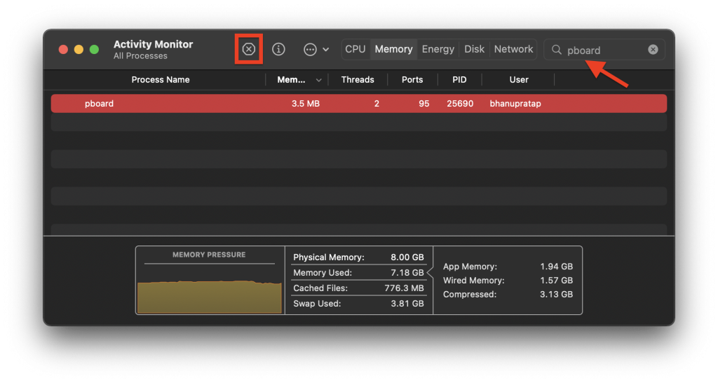Click the search field containing pboard
Screen dimensions: 718x383
tap(603, 50)
